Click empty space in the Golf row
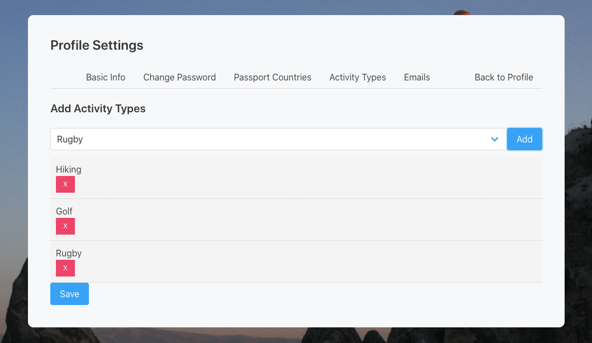592x343 pixels. click(x=307, y=220)
